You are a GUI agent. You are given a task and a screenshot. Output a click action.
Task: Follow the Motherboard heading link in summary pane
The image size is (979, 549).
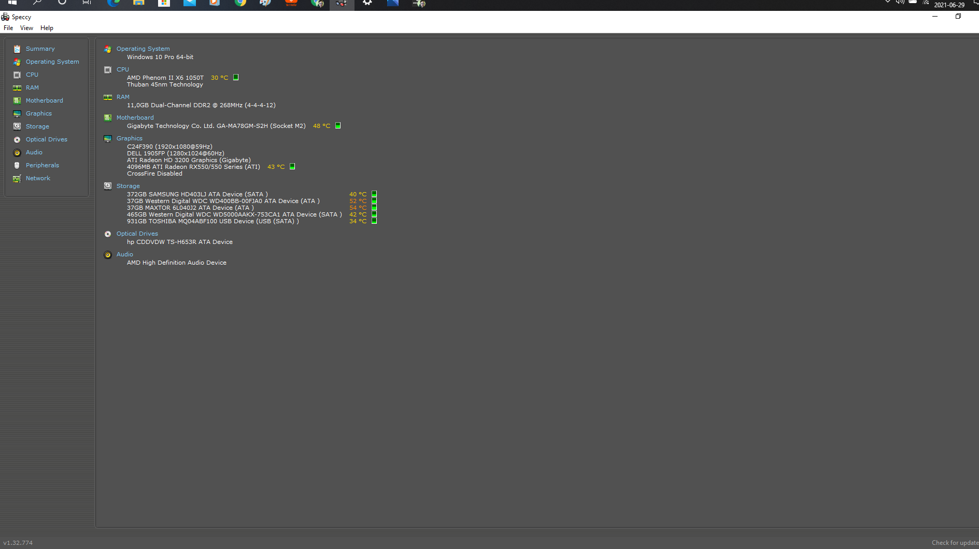pos(135,118)
